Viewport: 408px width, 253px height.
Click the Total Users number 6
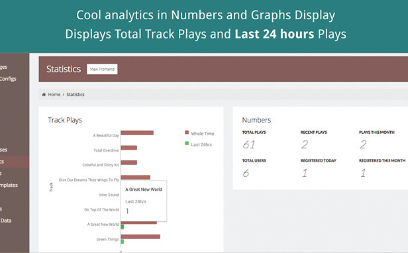click(246, 173)
